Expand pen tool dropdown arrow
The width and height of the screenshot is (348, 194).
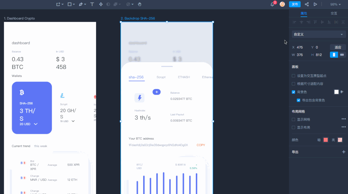click(x=85, y=4)
